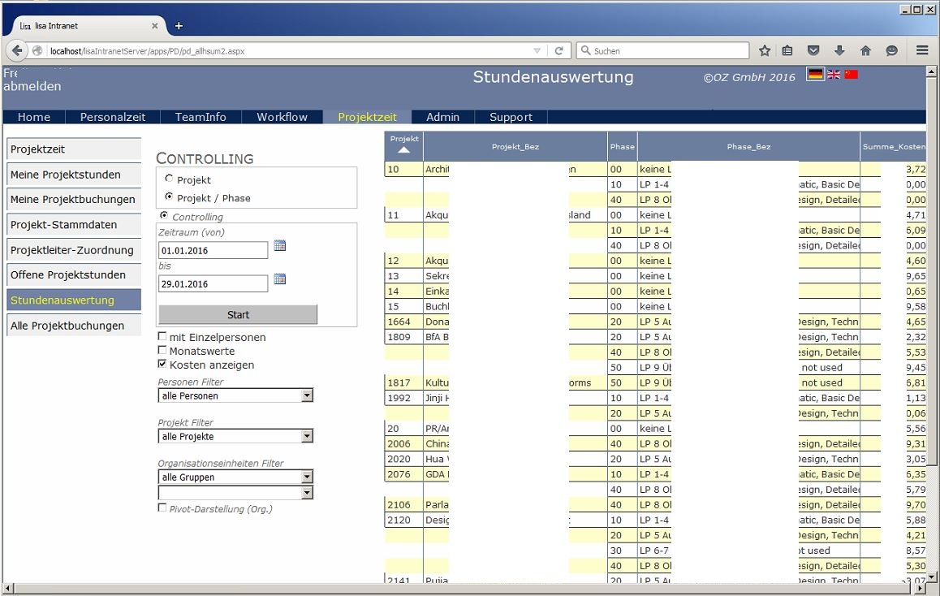The image size is (940, 596).
Task: Open the Workflow menu
Action: (x=282, y=117)
